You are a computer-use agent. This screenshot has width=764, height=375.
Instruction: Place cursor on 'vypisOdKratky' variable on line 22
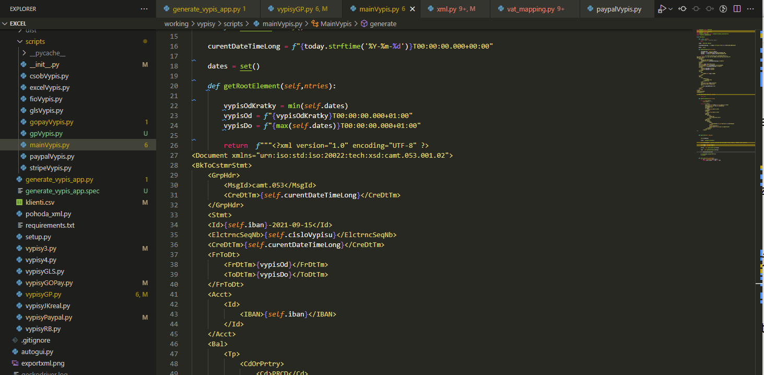[x=250, y=106]
